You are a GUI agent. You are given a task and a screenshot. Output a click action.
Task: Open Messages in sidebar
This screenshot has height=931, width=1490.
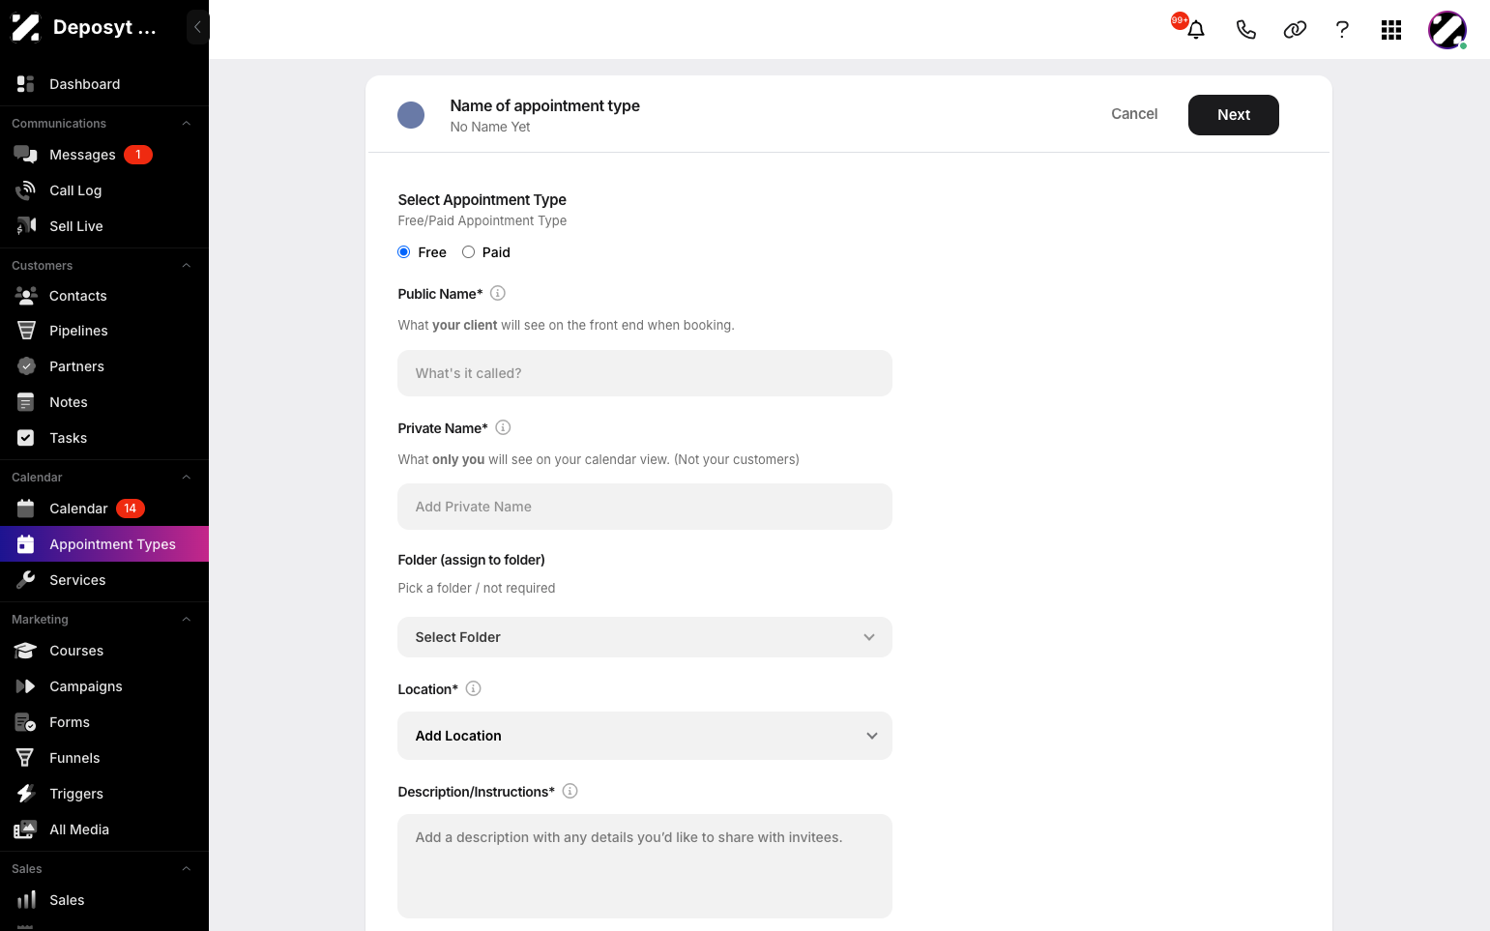(104, 155)
